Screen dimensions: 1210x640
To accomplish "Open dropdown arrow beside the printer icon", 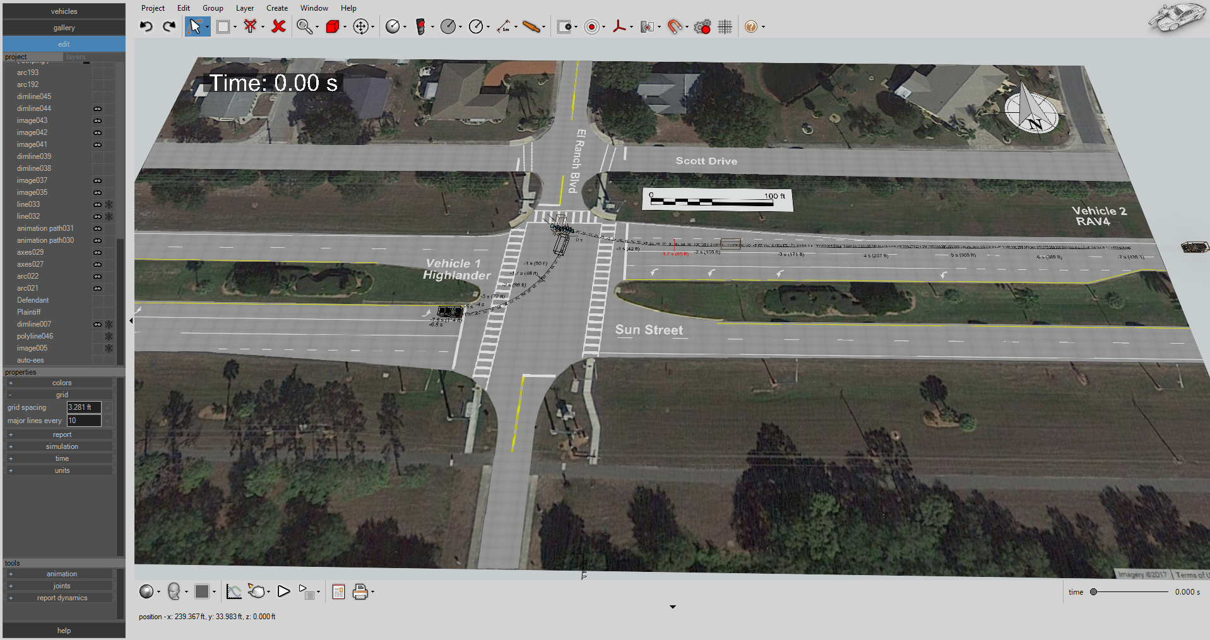I will coord(372,592).
